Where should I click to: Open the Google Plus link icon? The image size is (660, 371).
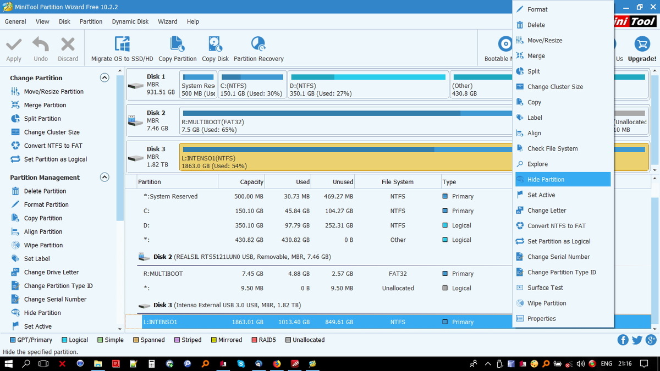tap(651, 340)
